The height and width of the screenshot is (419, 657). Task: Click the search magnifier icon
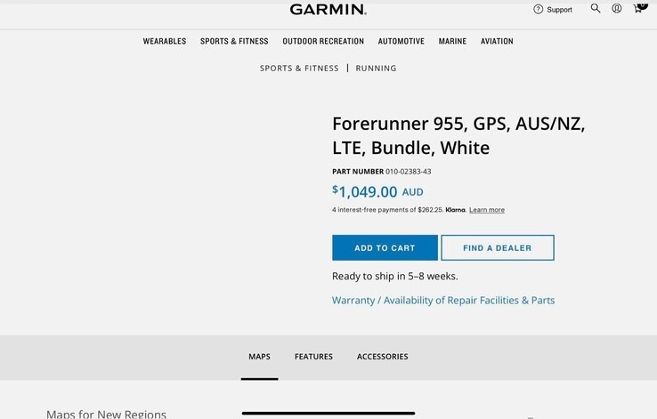pyautogui.click(x=596, y=8)
